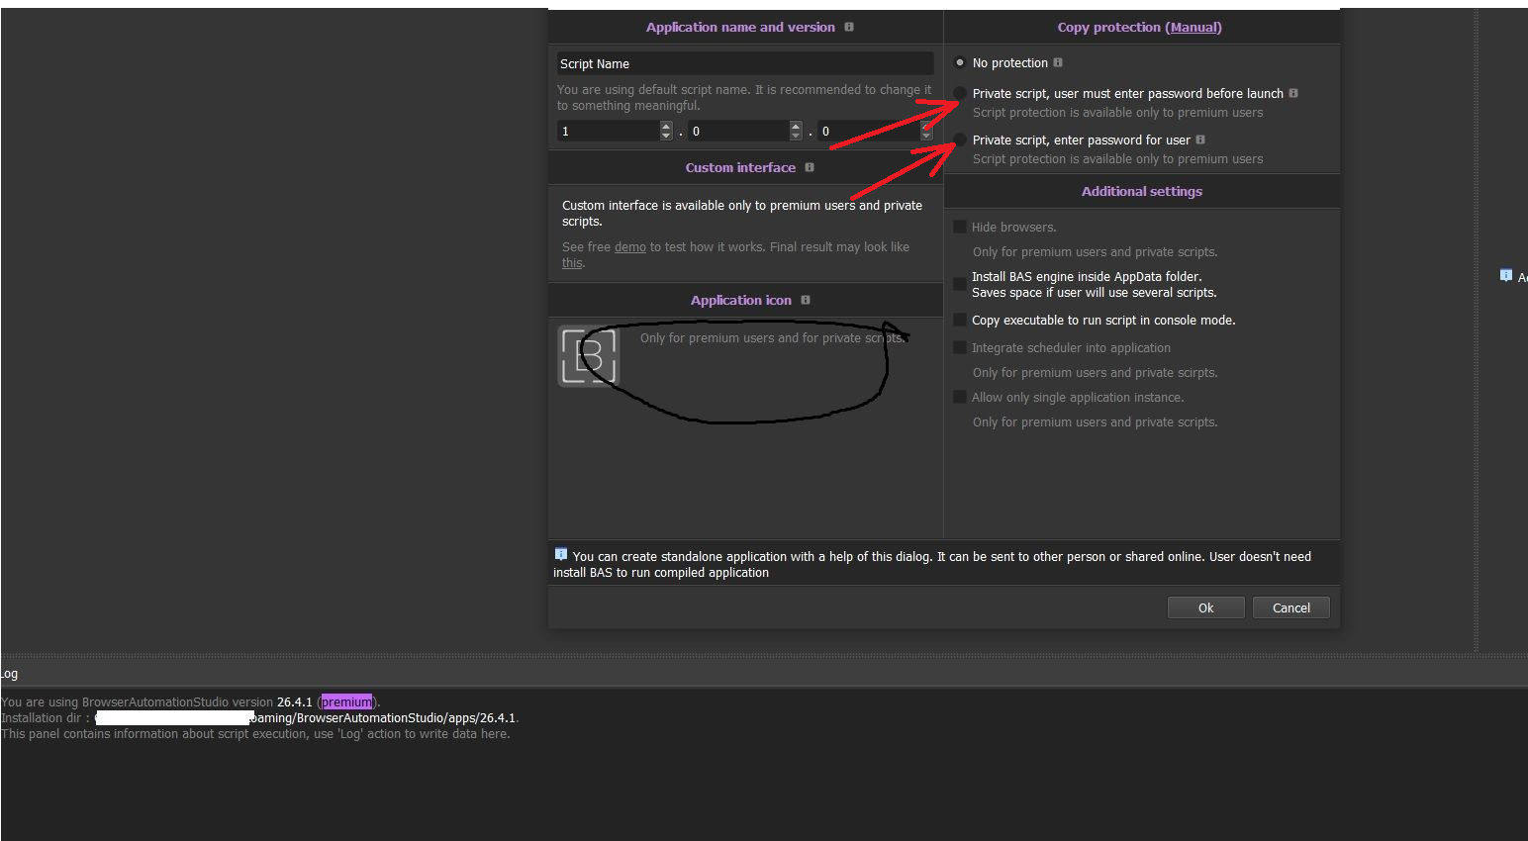Click info icon beside Application name and version
The height and width of the screenshot is (841, 1528).
pos(849,27)
